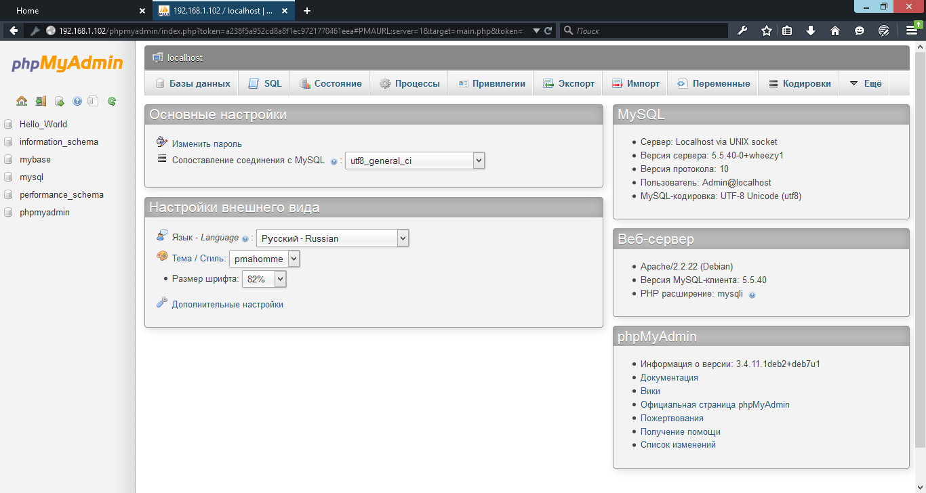Click the browser address bar URL
This screenshot has width=926, height=493.
click(x=290, y=30)
